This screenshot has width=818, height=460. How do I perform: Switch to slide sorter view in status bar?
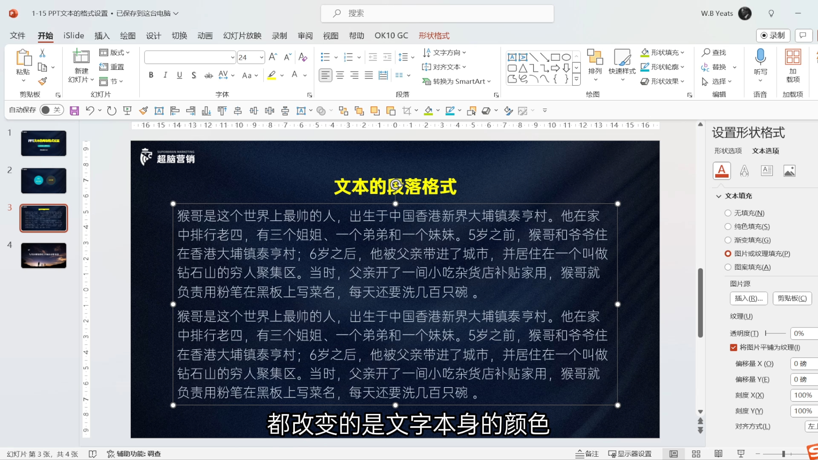pos(696,454)
